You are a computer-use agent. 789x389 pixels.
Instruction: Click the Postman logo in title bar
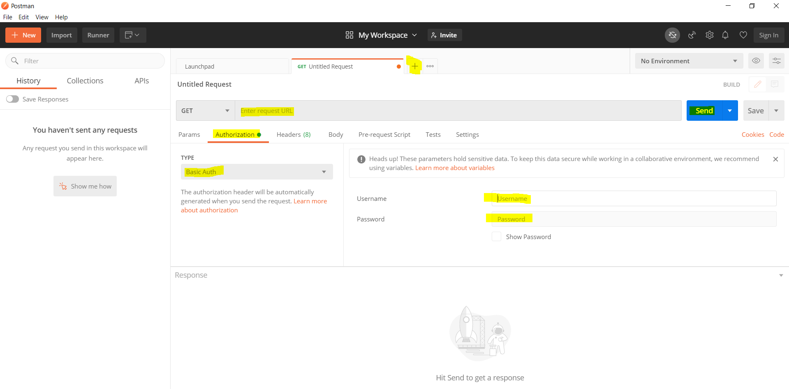tap(5, 6)
